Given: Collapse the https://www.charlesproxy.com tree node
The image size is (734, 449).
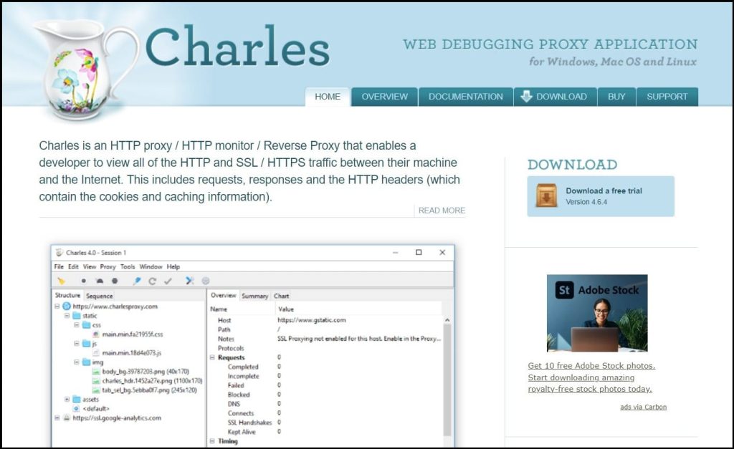Looking at the screenshot, I should point(57,306).
